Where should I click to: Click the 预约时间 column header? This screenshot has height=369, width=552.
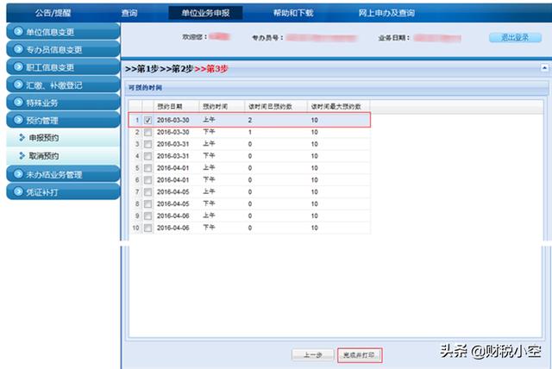[222, 106]
